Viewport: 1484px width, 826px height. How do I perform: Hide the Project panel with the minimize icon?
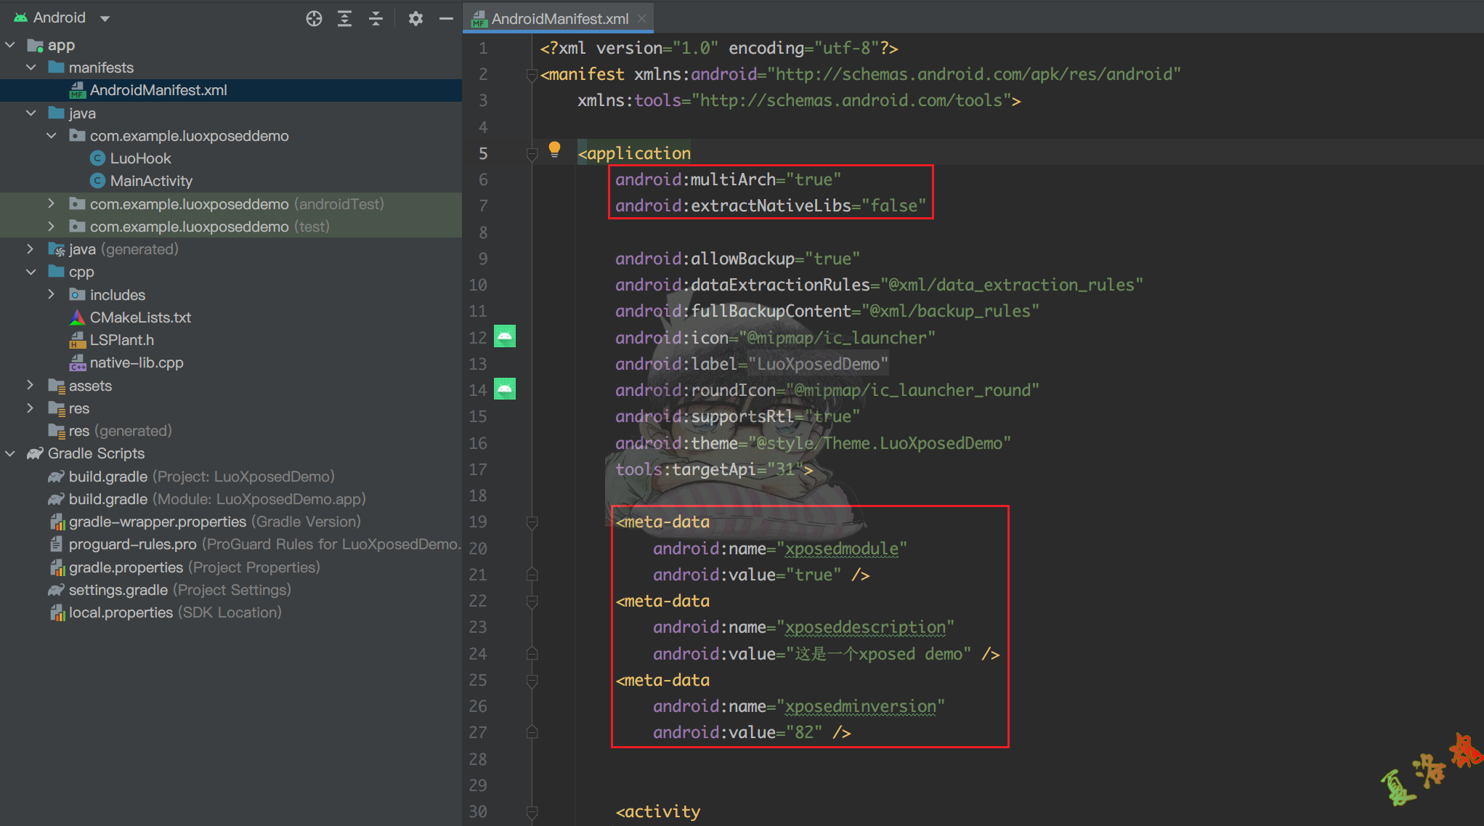(446, 18)
